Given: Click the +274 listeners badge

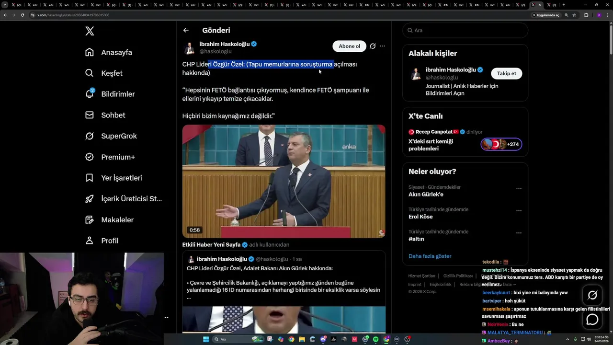Looking at the screenshot, I should click(501, 144).
